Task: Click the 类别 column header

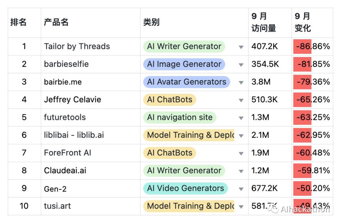Action: coord(151,23)
